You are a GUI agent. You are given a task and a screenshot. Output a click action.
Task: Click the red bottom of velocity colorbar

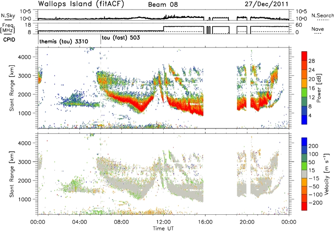coord(304,206)
